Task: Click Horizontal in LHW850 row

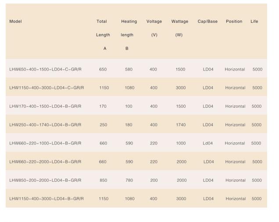Action: (236, 180)
